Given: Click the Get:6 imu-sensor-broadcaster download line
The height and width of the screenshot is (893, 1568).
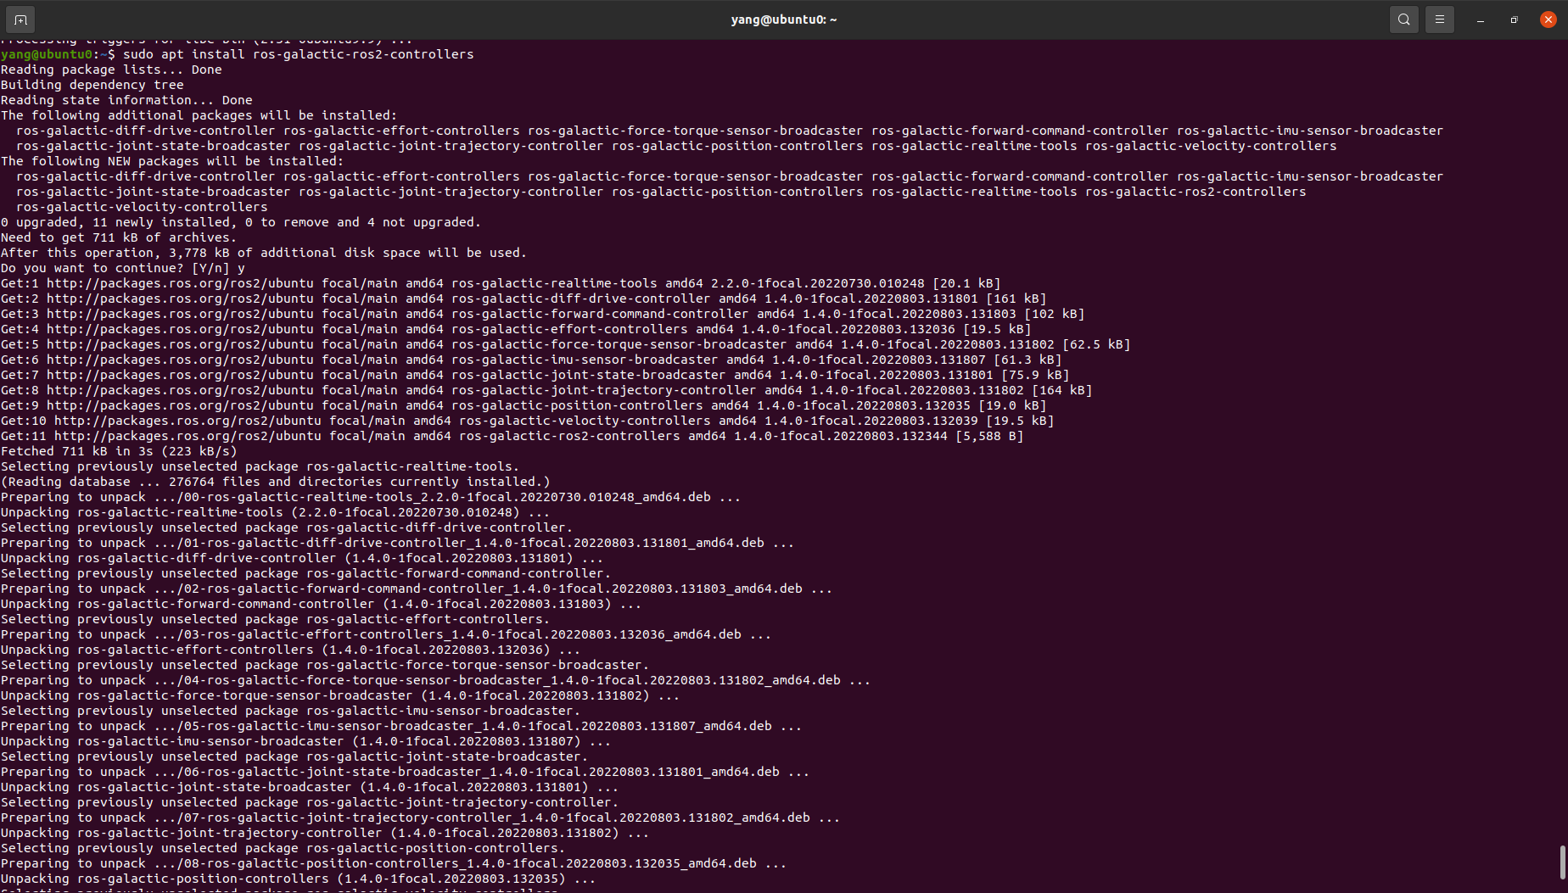Looking at the screenshot, I should click(531, 360).
